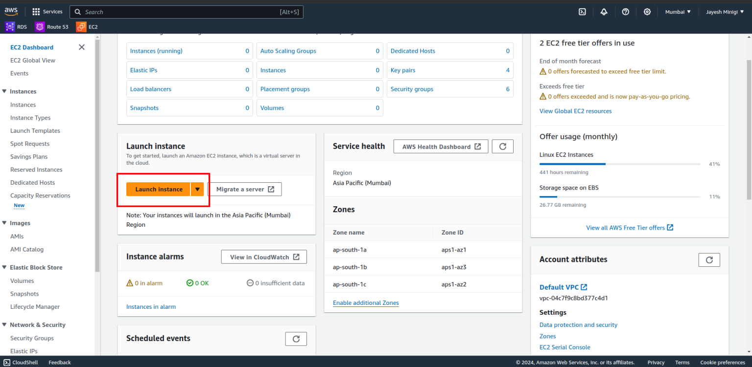Image resolution: width=752 pixels, height=367 pixels.
Task: Select Instance Types in the sidebar
Action: 30,117
